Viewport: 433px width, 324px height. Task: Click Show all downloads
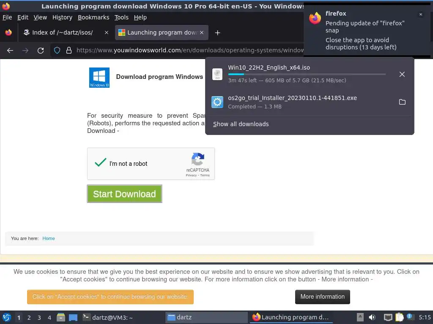pyautogui.click(x=241, y=124)
